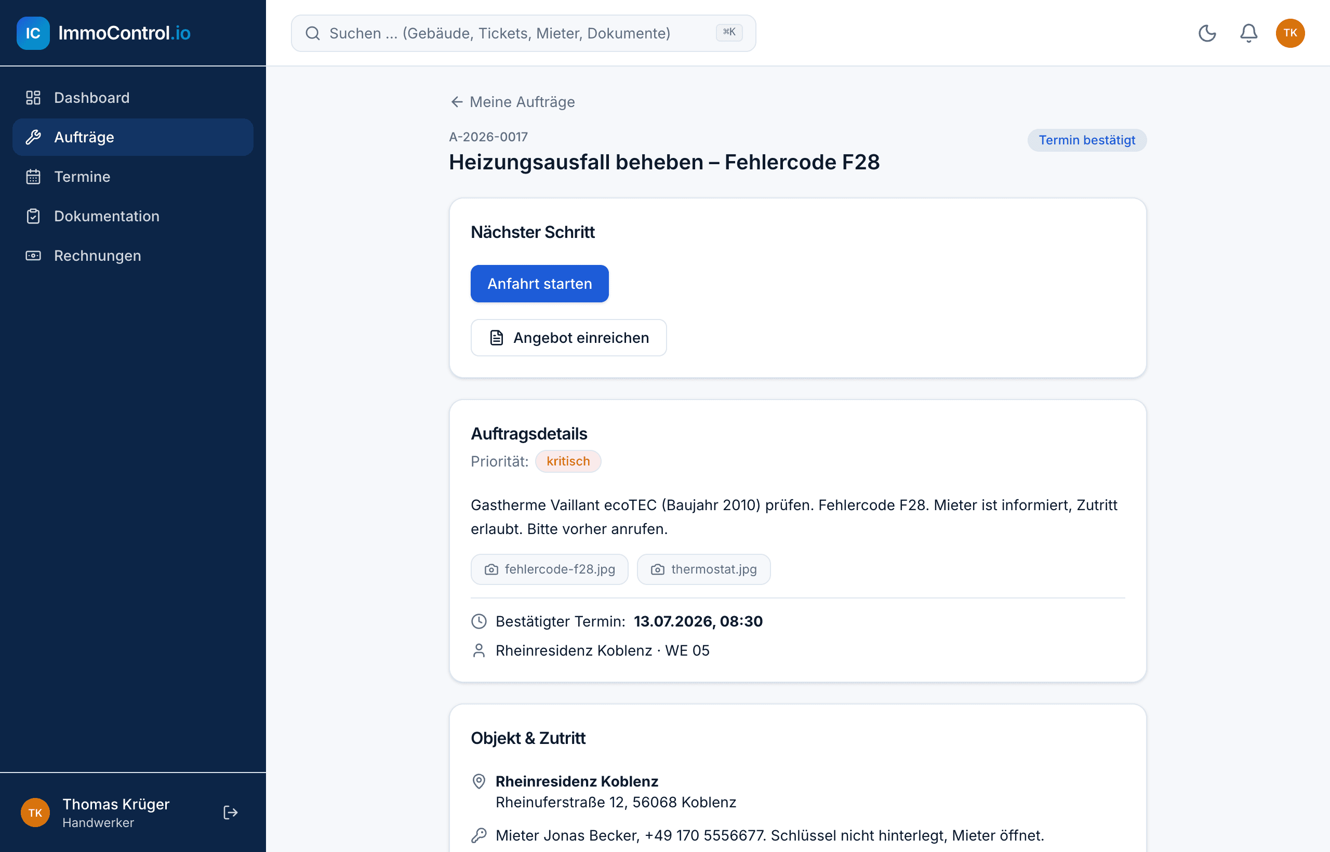Open Rechnungen section

pos(133,256)
